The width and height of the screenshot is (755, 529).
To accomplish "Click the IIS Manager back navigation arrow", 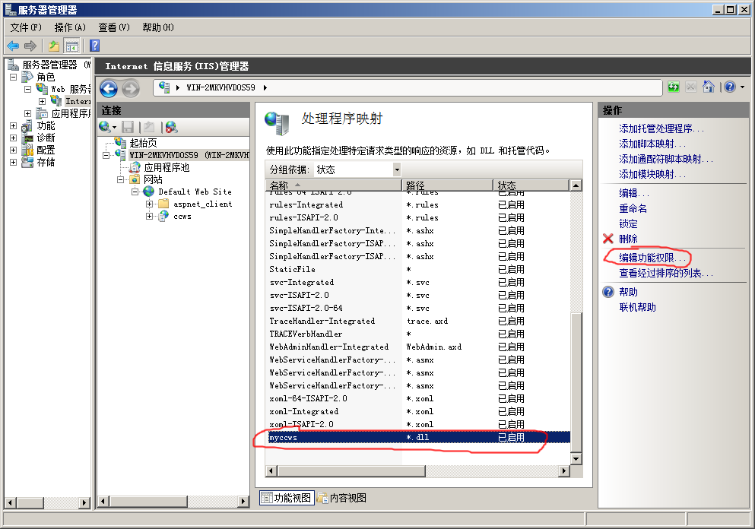I will coord(108,88).
